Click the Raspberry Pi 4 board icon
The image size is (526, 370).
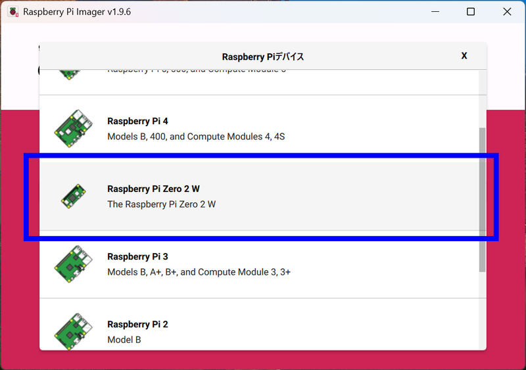point(74,128)
